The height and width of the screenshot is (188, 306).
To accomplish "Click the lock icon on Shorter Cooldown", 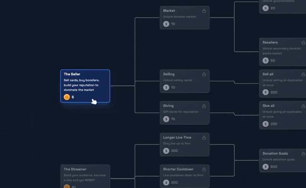I will point(204,169).
